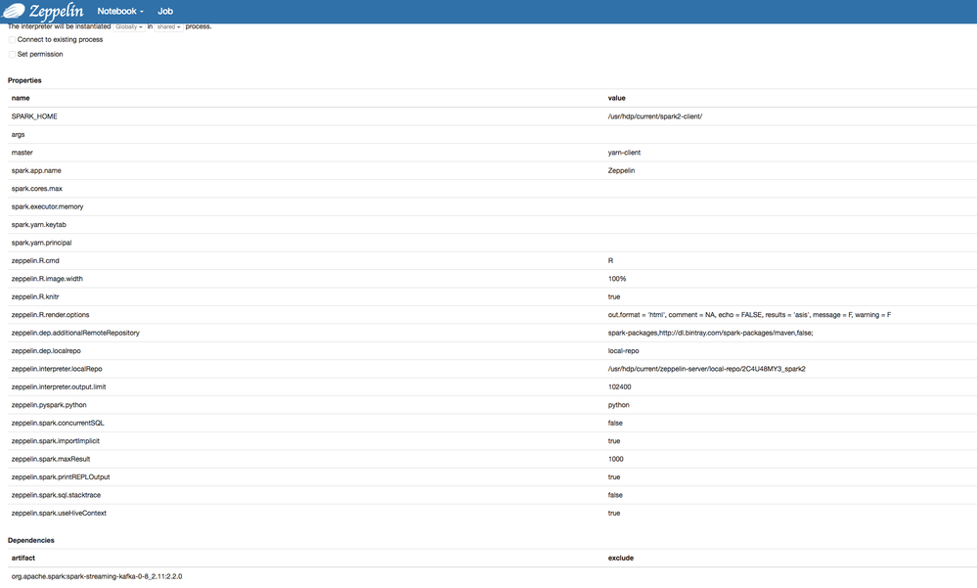Open the zeppelin.dep.additionalRemoteRepository link
This screenshot has width=977, height=588.
pyautogui.click(x=74, y=333)
